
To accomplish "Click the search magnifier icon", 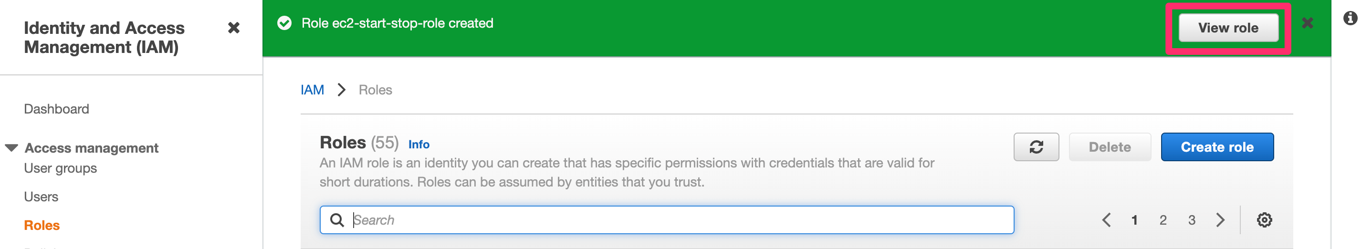I will (337, 220).
